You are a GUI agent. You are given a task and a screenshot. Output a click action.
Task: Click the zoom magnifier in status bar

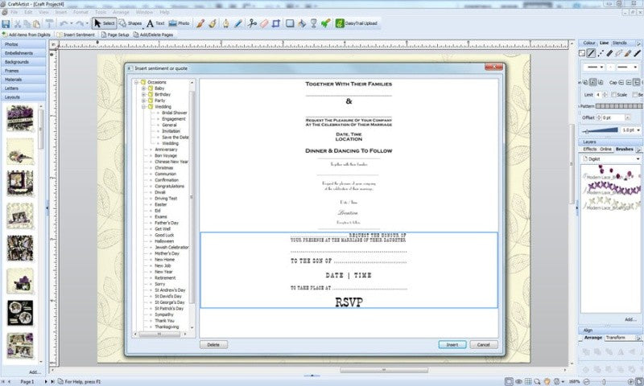(537, 381)
